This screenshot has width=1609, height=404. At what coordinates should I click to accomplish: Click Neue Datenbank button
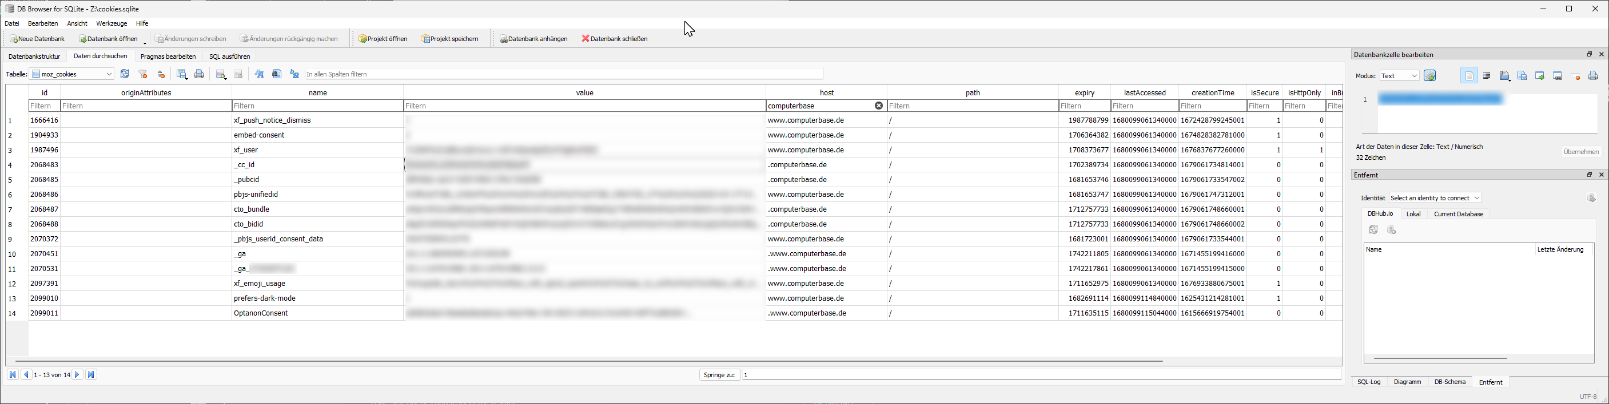coord(38,39)
